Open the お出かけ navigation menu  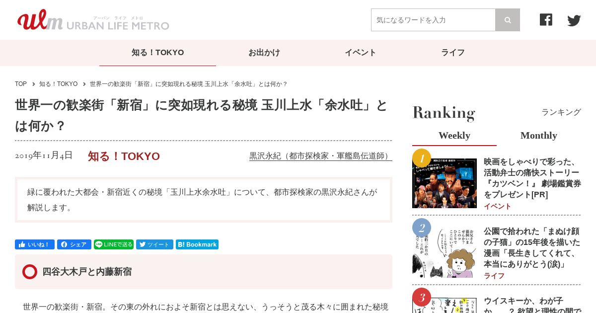[x=264, y=53]
